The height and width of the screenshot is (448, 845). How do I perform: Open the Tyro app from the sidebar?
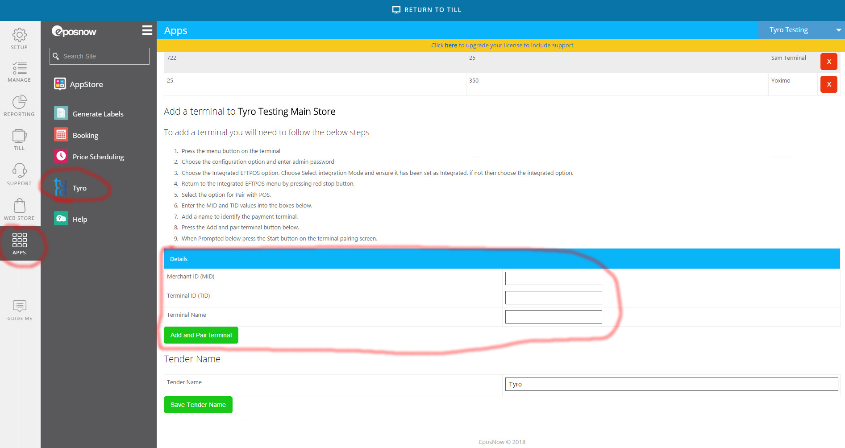pyautogui.click(x=80, y=188)
